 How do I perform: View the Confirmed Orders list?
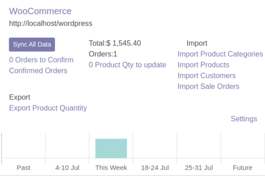[x=38, y=71]
